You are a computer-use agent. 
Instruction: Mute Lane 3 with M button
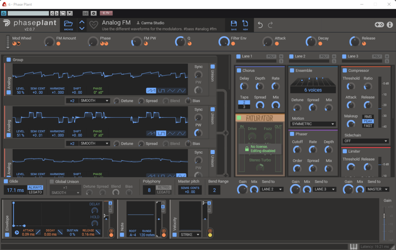tap(387, 56)
